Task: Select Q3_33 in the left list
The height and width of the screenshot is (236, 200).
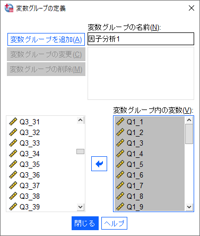Action: coord(30,143)
